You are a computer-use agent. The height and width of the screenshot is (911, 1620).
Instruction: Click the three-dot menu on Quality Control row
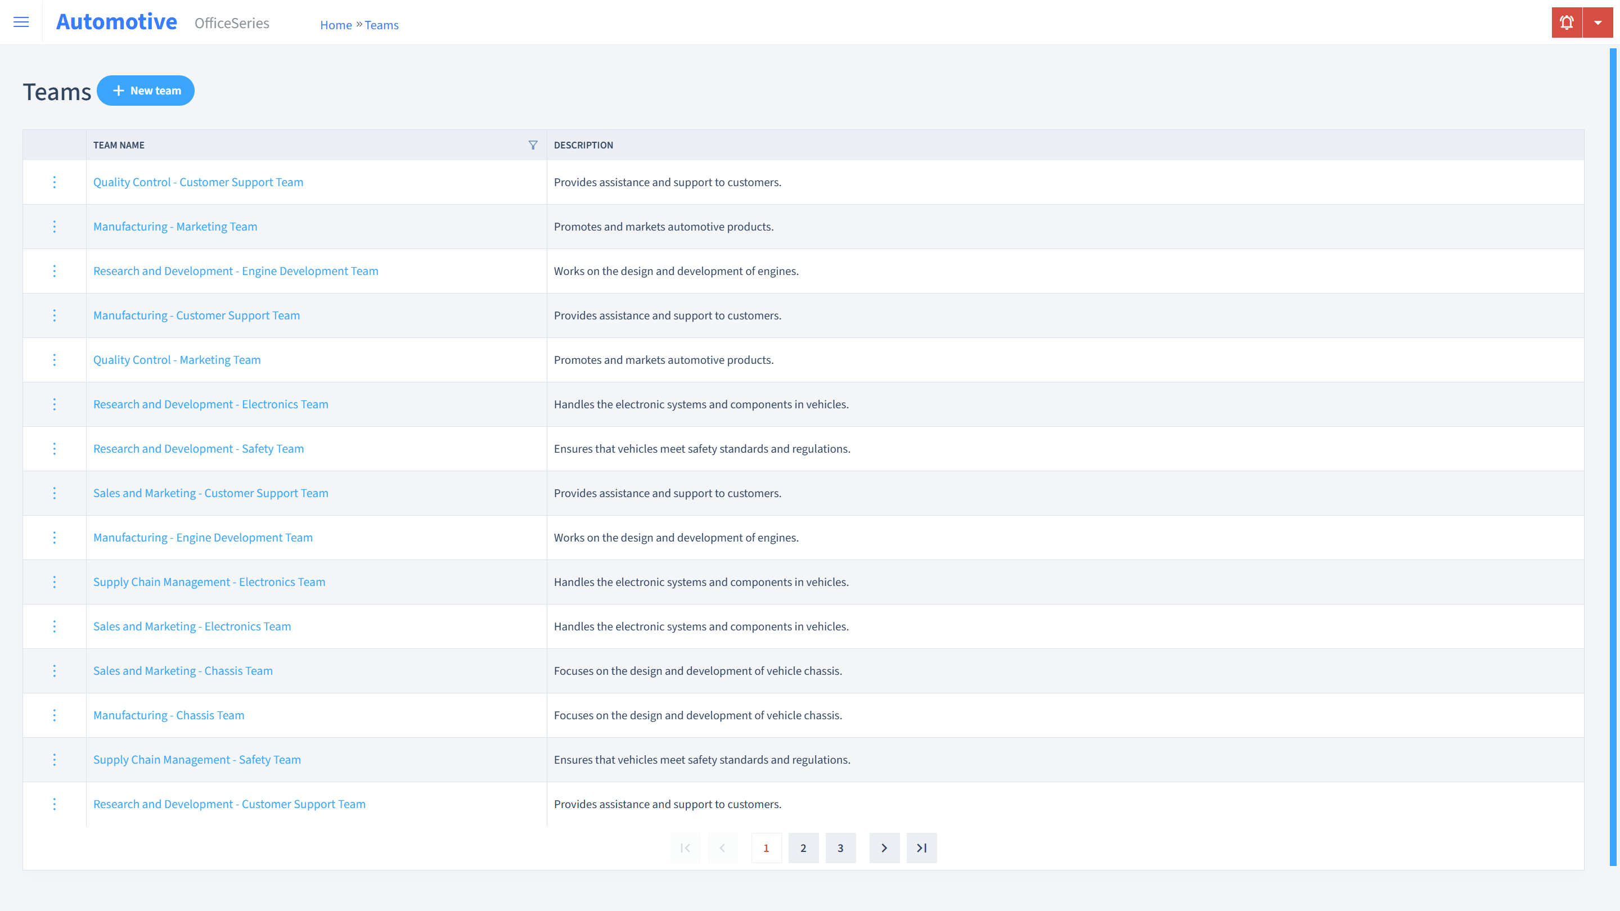coord(55,181)
